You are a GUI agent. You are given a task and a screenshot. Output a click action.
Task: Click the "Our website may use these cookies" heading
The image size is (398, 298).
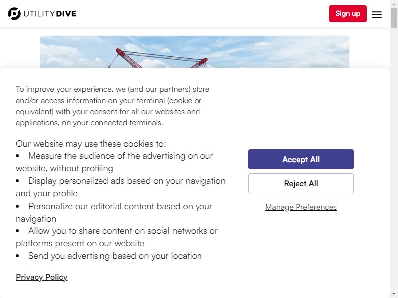91,144
